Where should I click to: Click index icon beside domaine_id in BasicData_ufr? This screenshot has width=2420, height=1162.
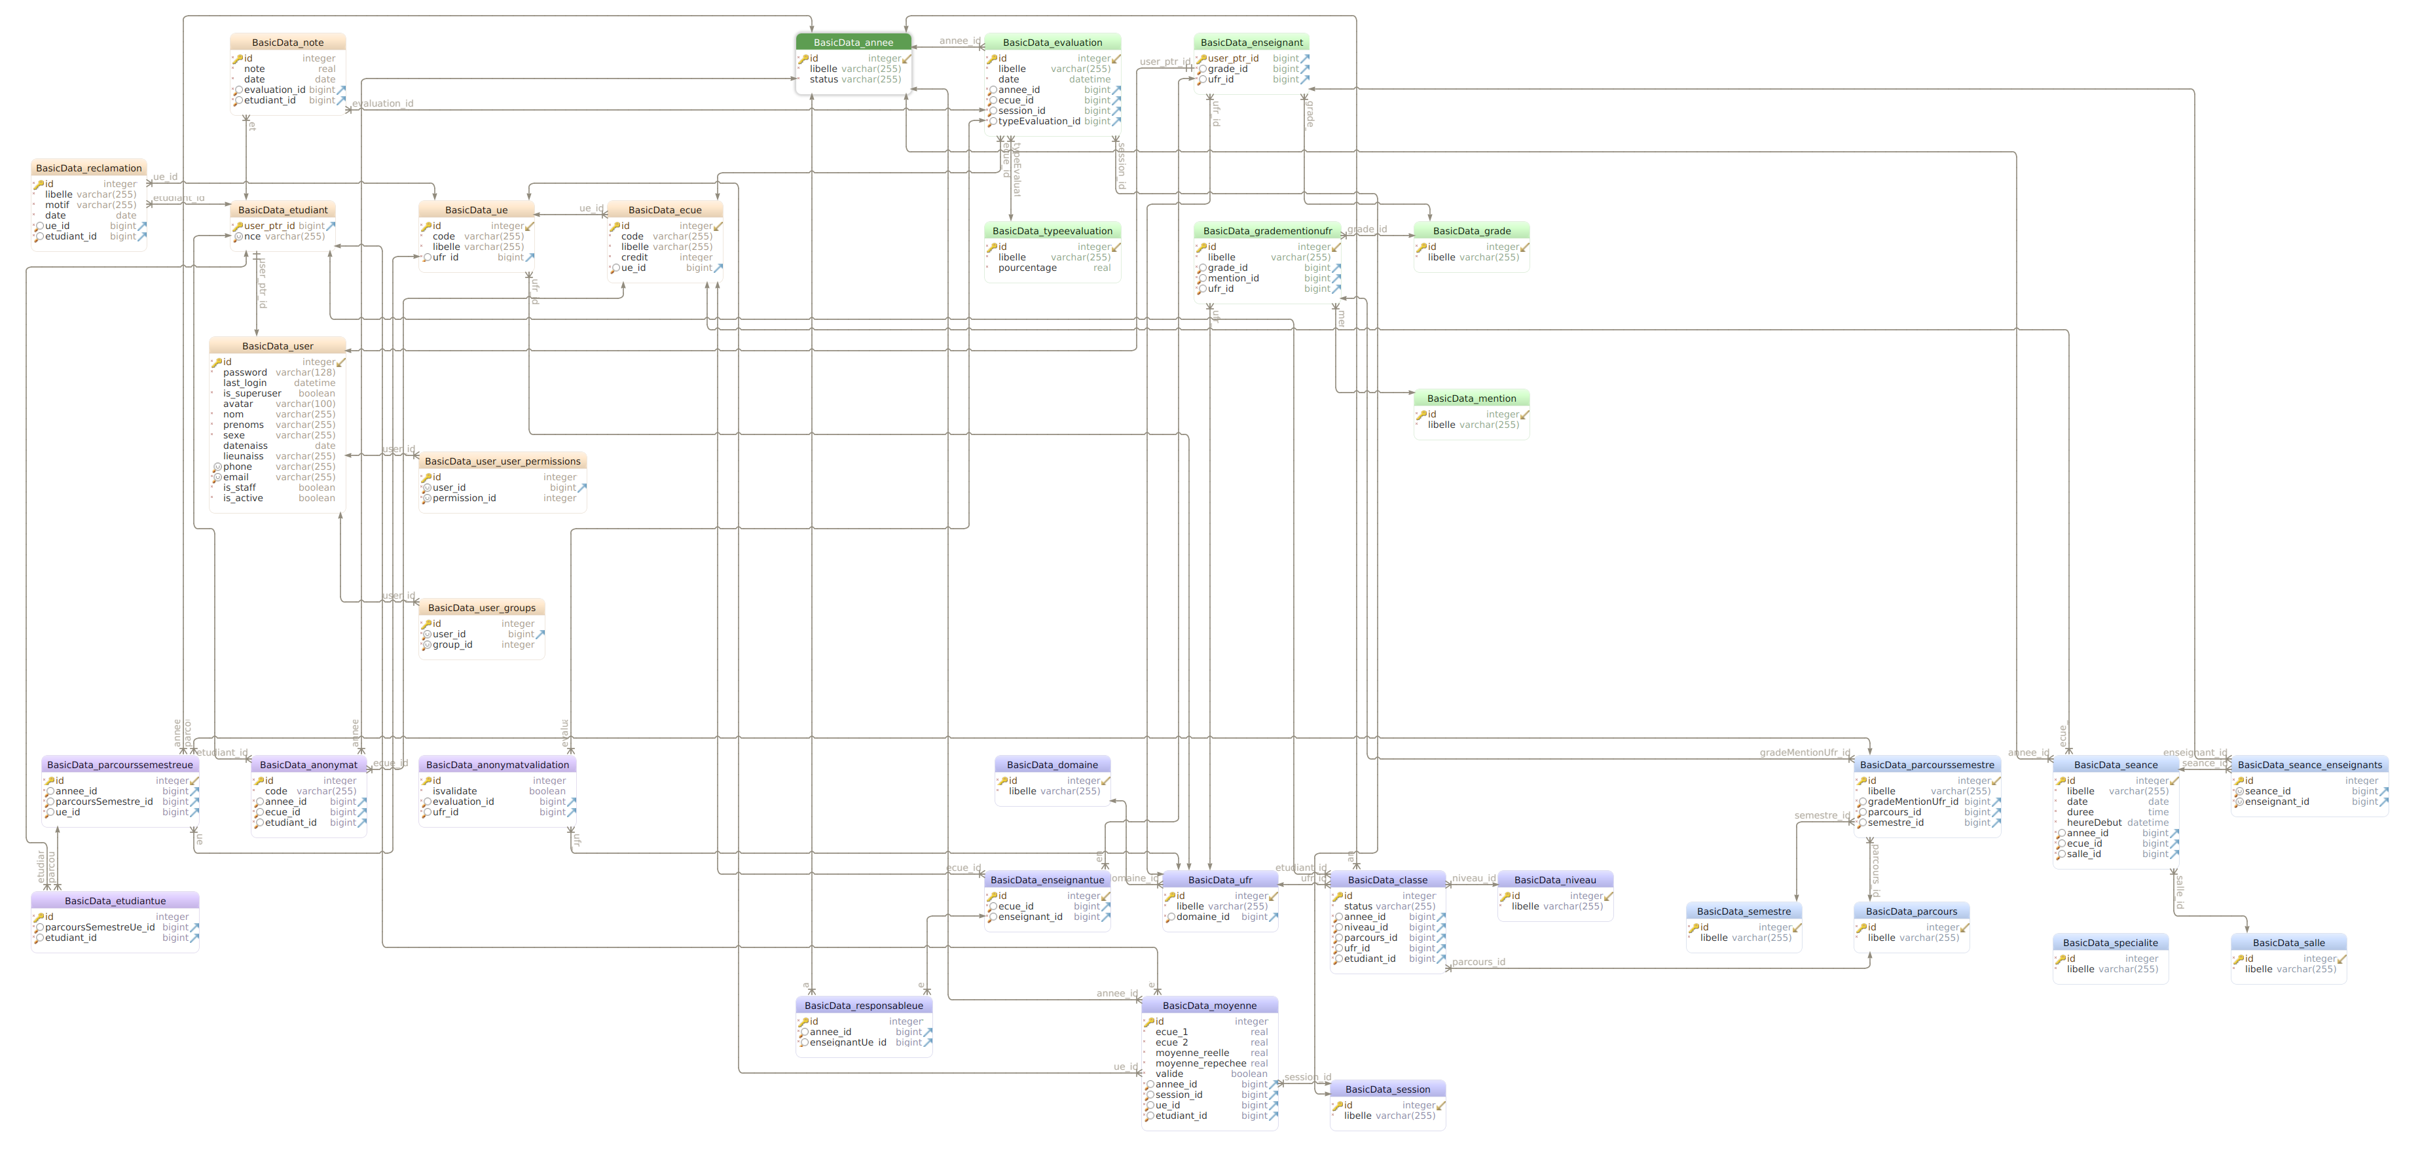pos(1171,917)
